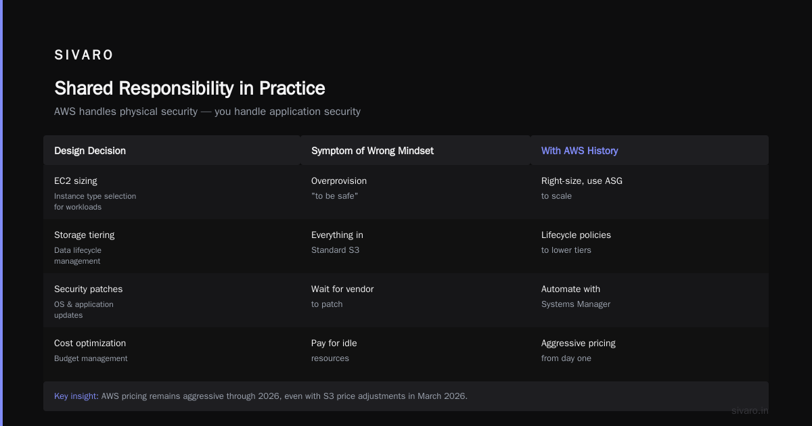Click 'Instance type selection for workloads' description
Image resolution: width=812 pixels, height=426 pixels.
[x=95, y=202]
